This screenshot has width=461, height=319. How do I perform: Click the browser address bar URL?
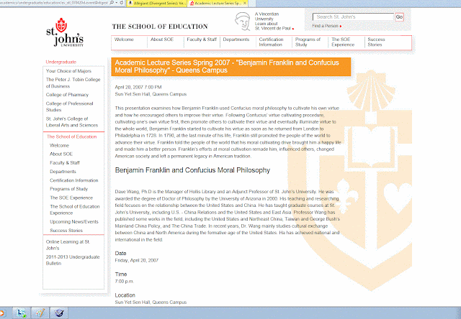[x=54, y=3]
